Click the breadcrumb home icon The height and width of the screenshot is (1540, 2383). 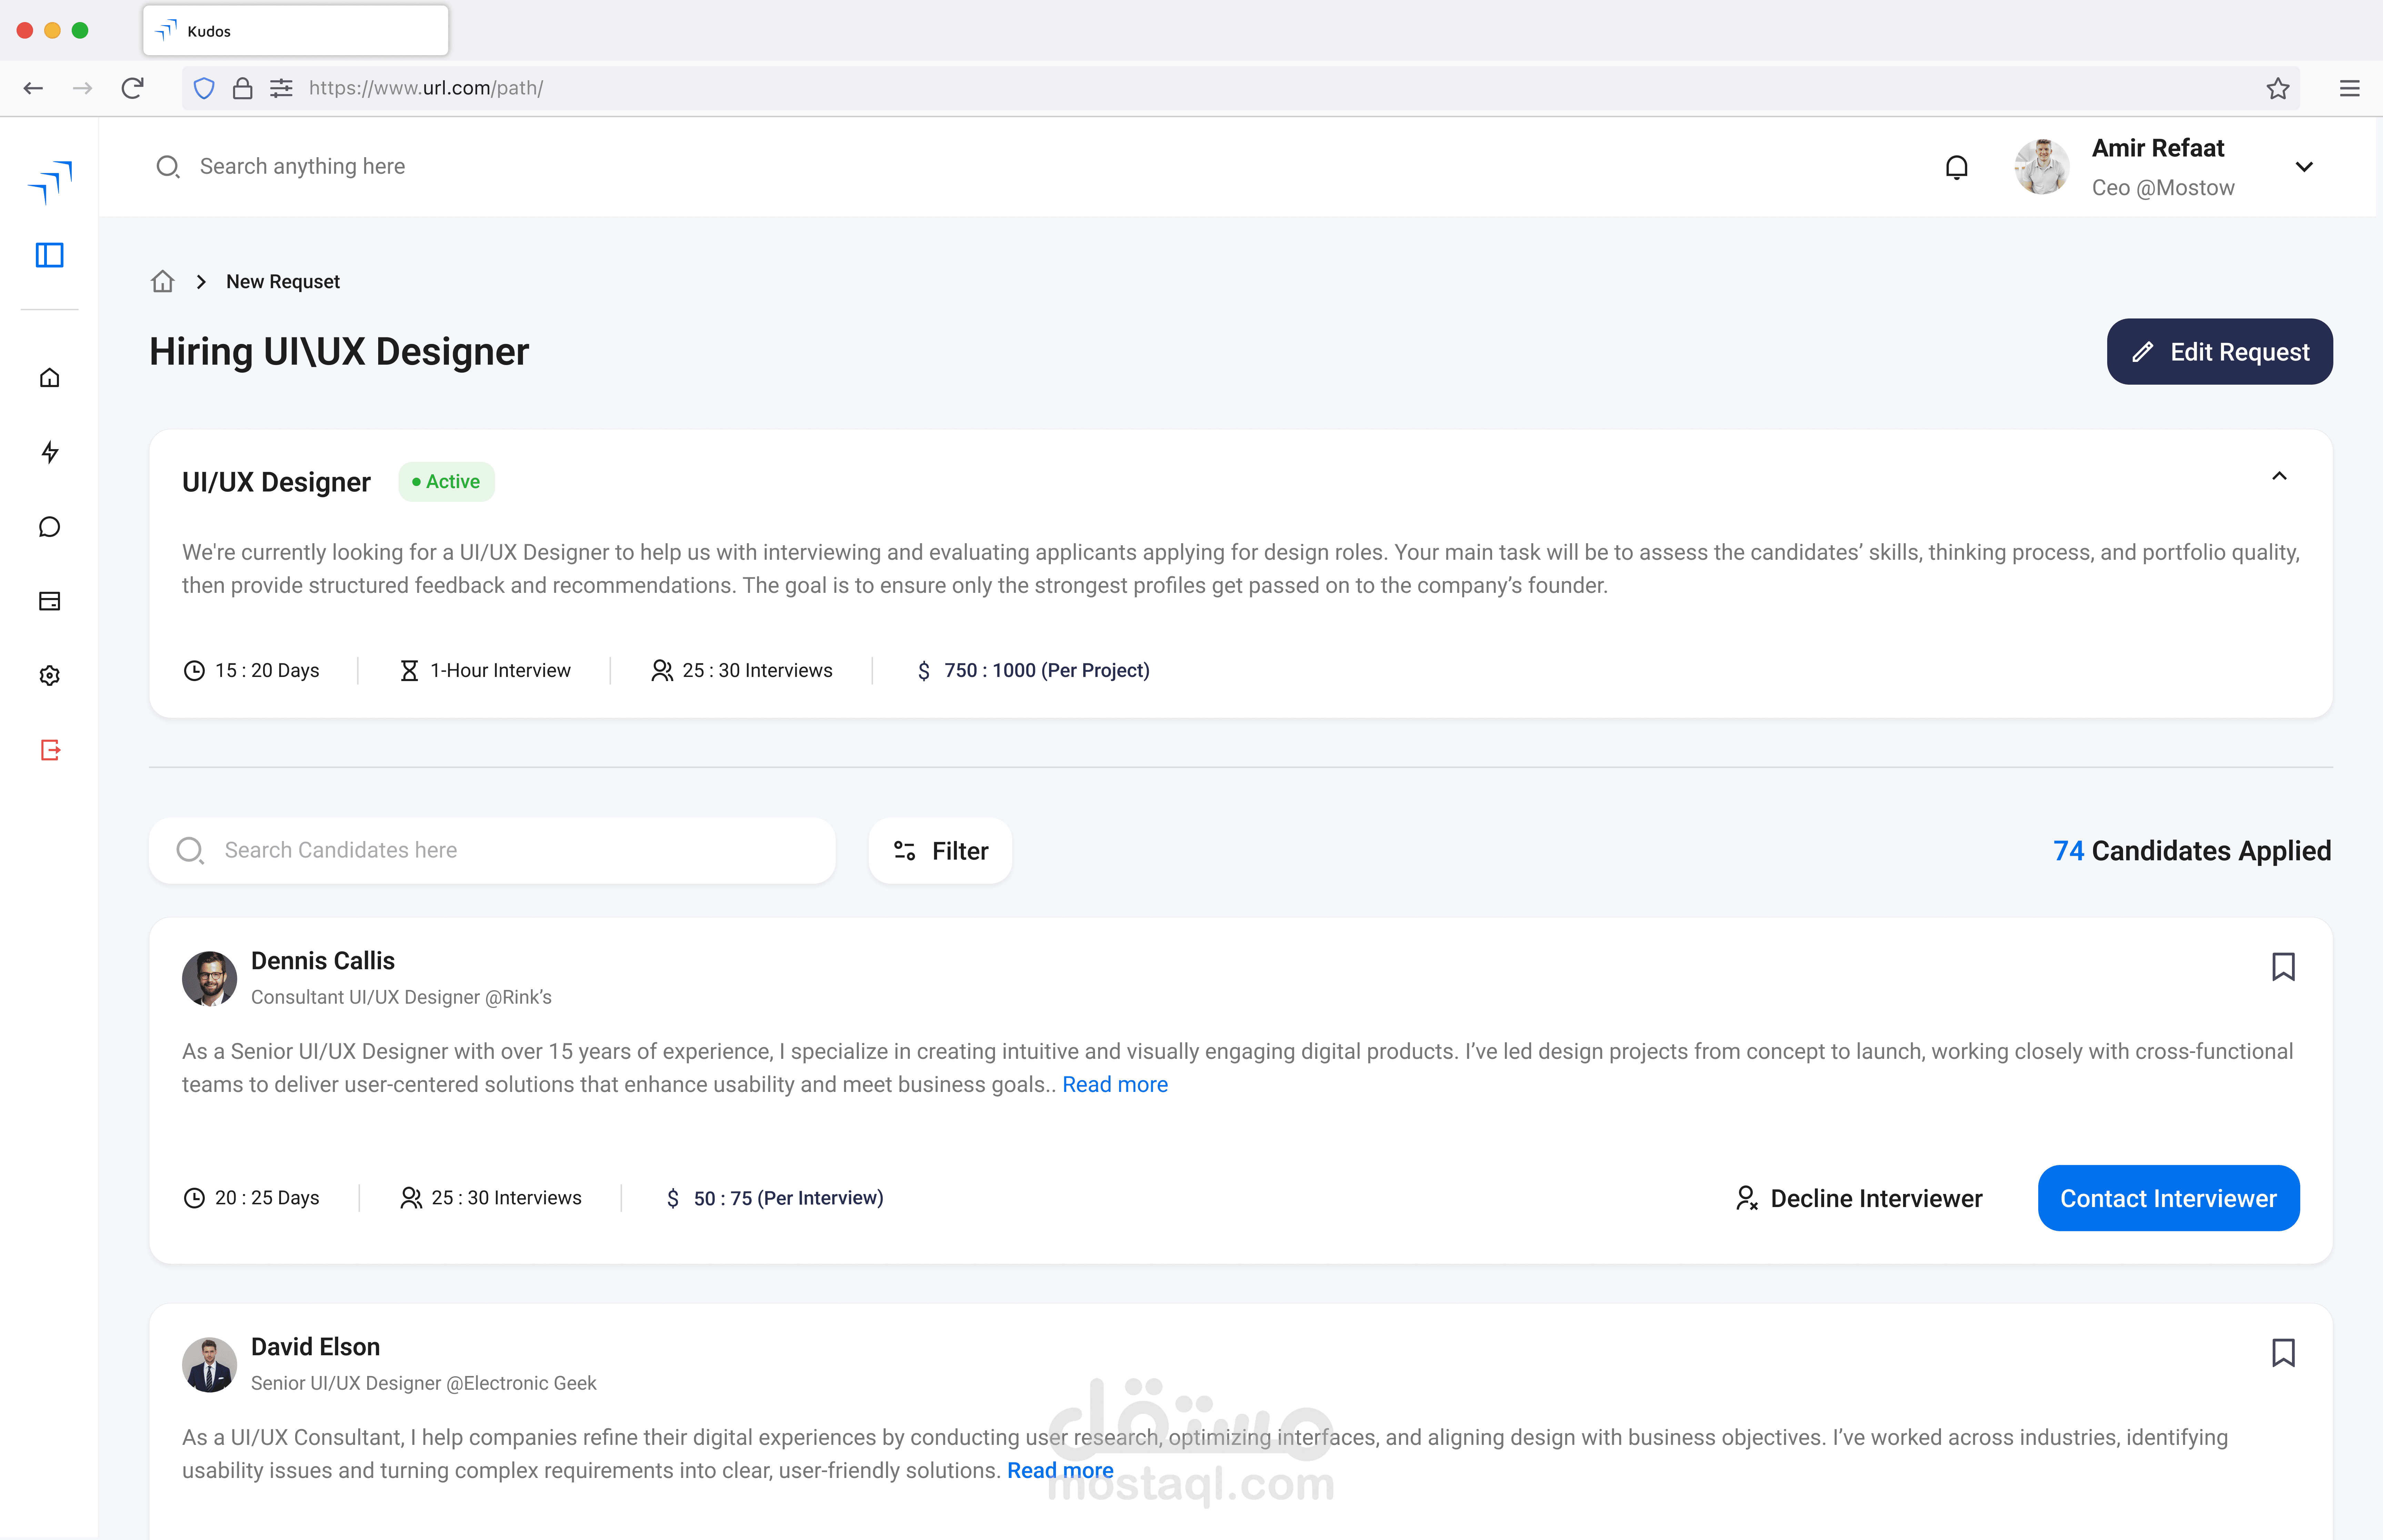tap(162, 282)
